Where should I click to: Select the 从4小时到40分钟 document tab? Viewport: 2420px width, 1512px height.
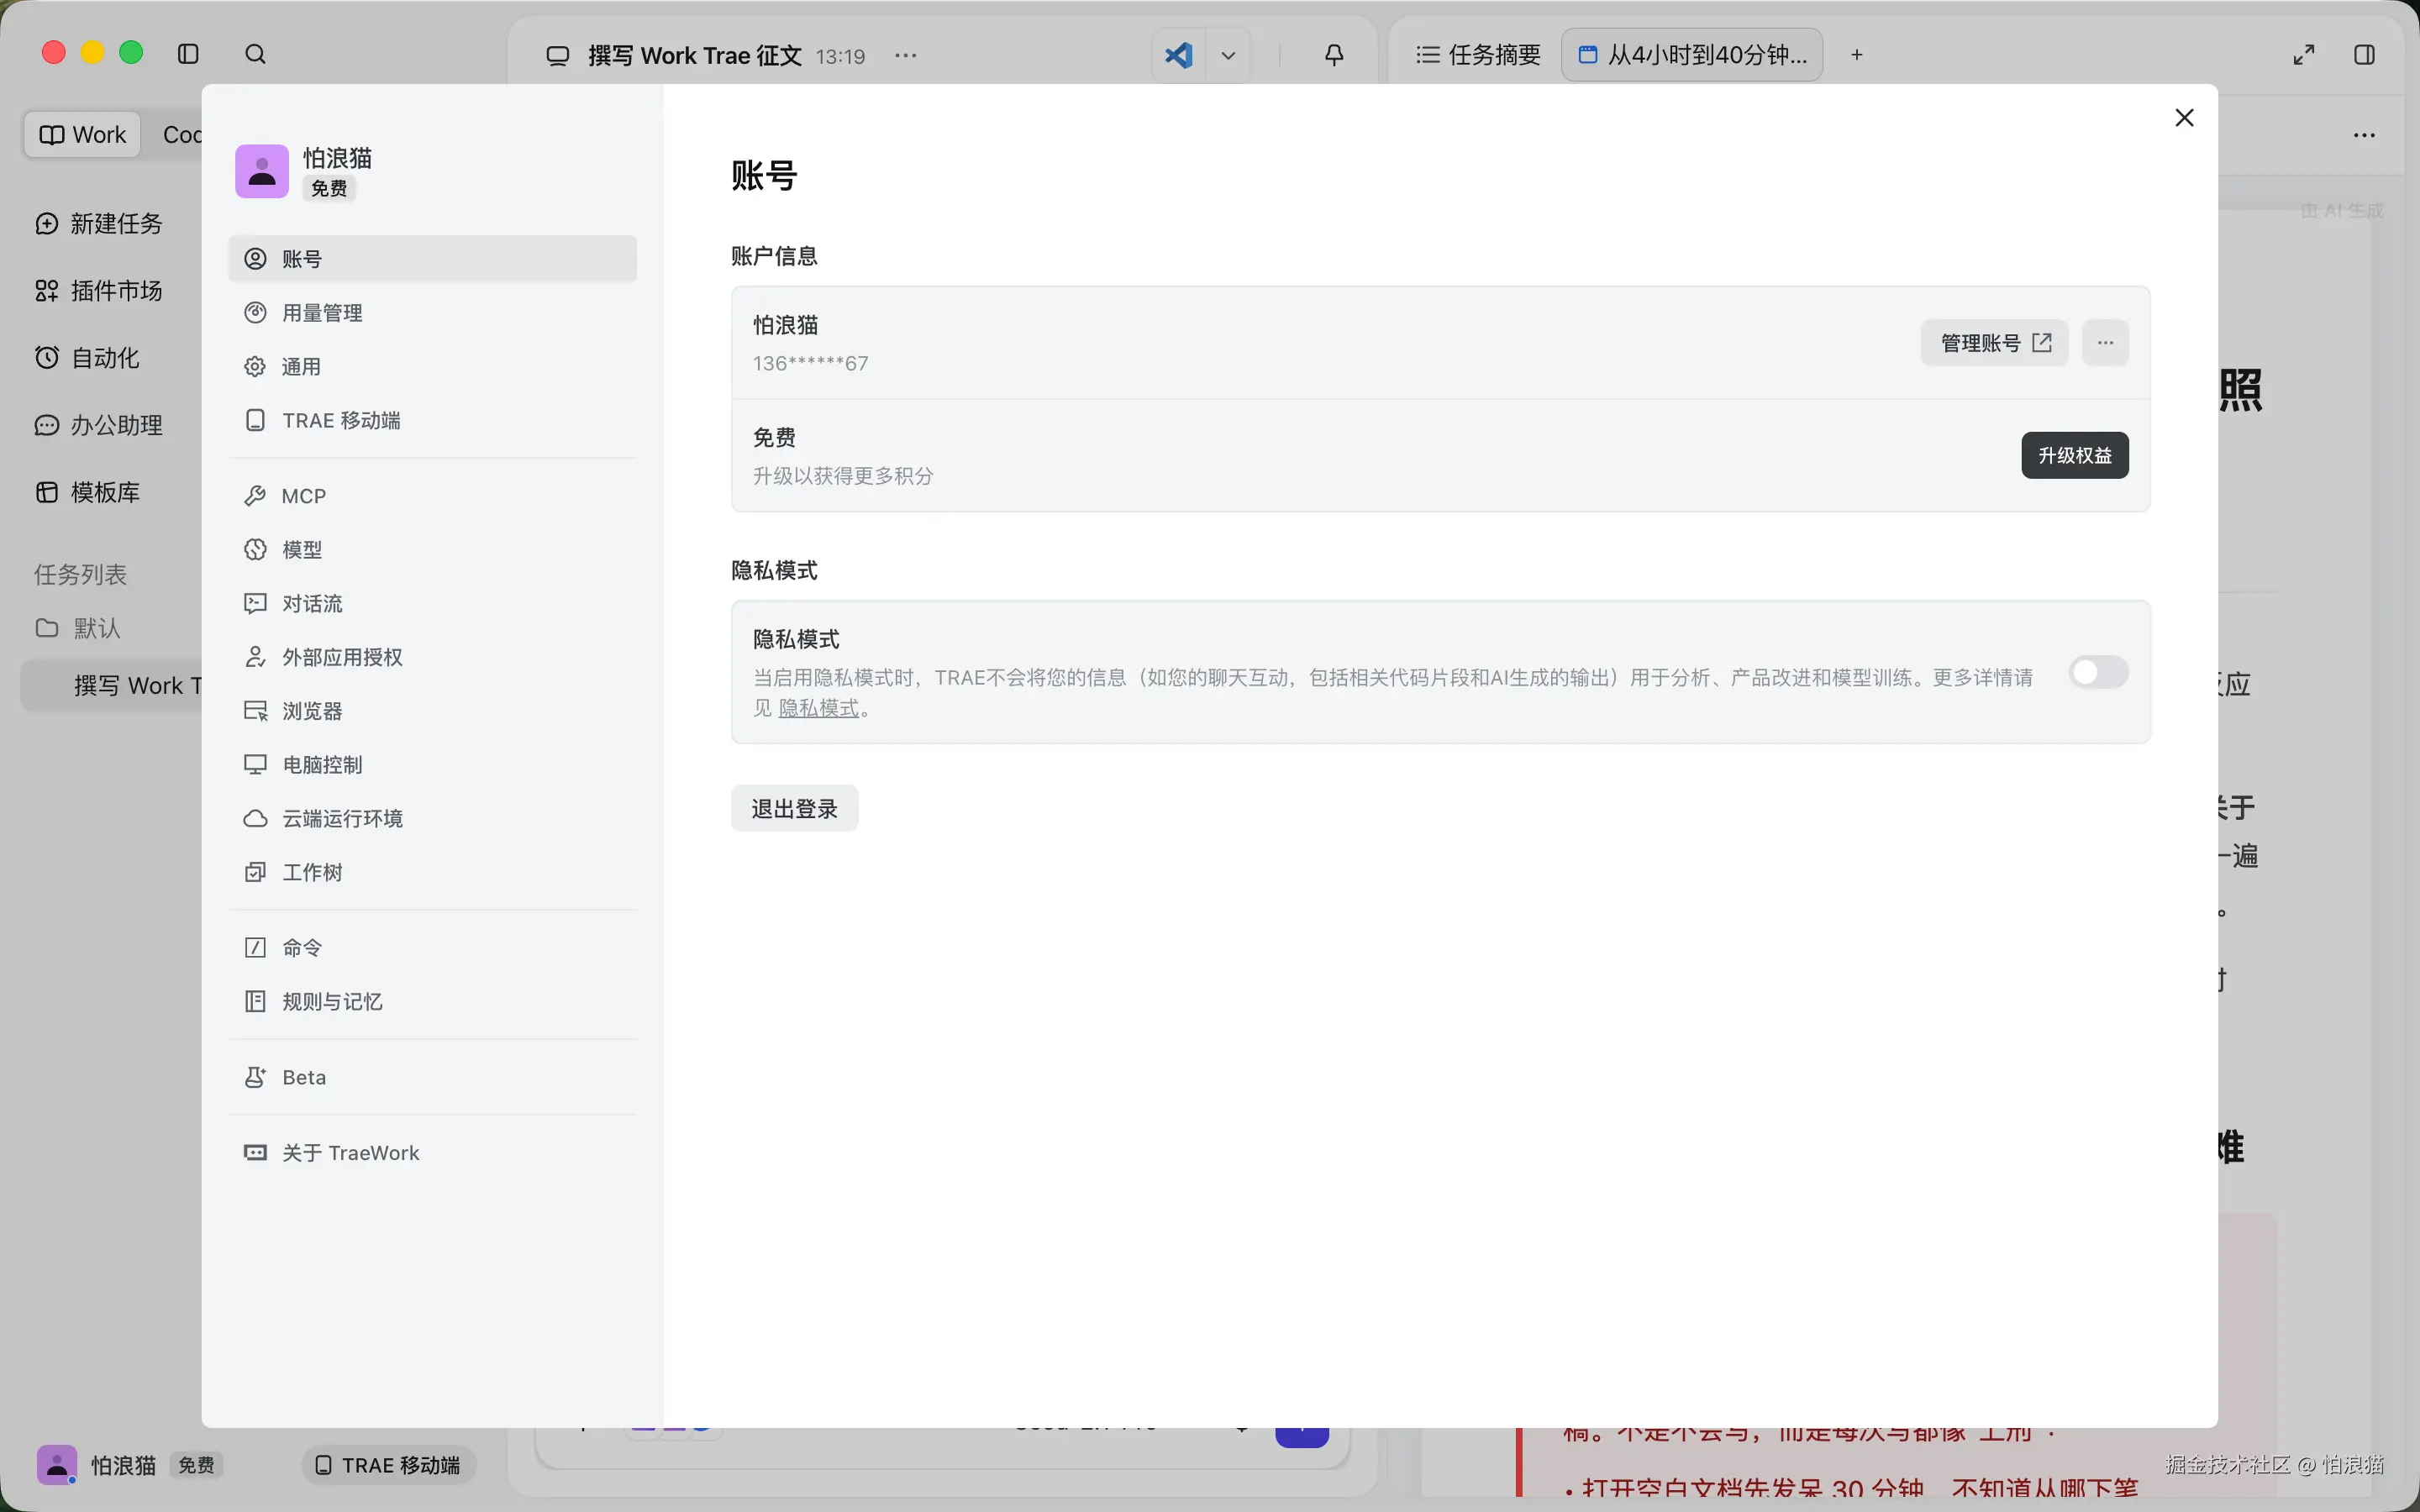1692,55
